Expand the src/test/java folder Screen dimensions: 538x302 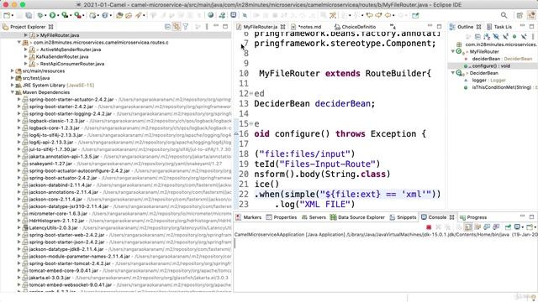coord(13,78)
